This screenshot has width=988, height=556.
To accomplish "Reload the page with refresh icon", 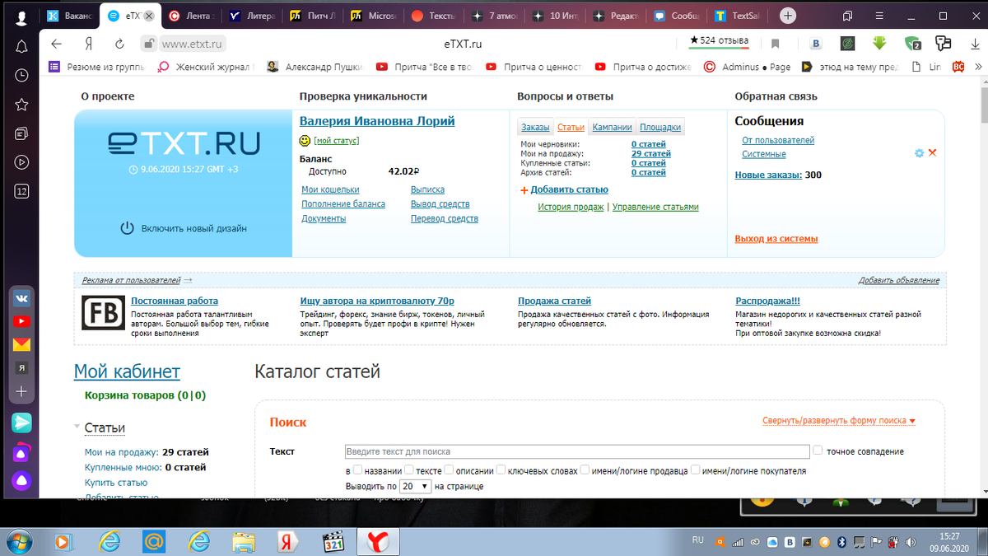I will point(119,44).
